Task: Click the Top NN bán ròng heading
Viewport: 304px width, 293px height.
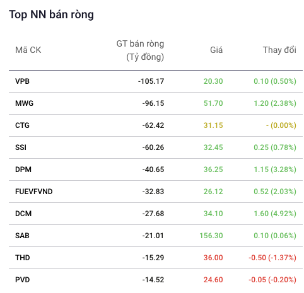Action: [x=51, y=14]
